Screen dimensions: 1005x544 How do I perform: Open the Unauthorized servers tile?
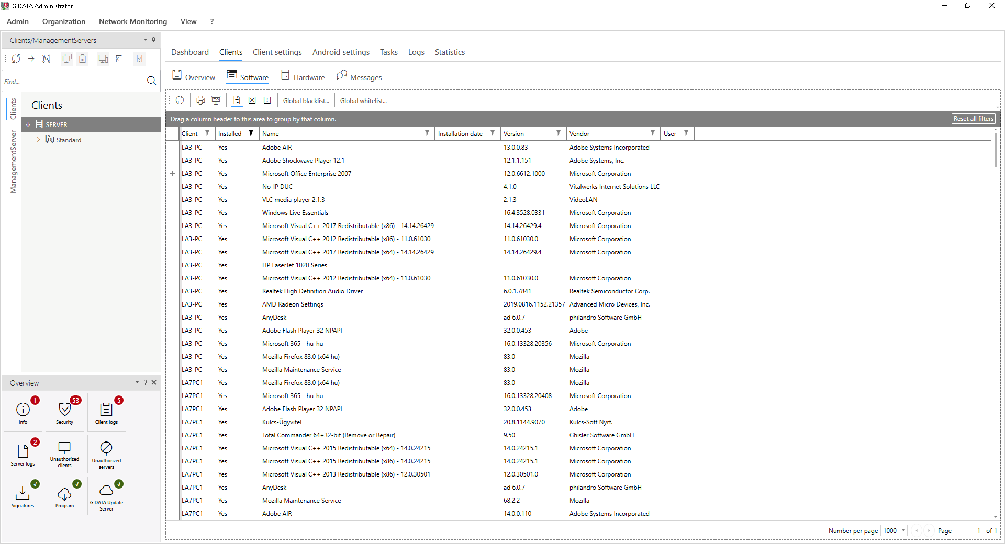point(107,454)
